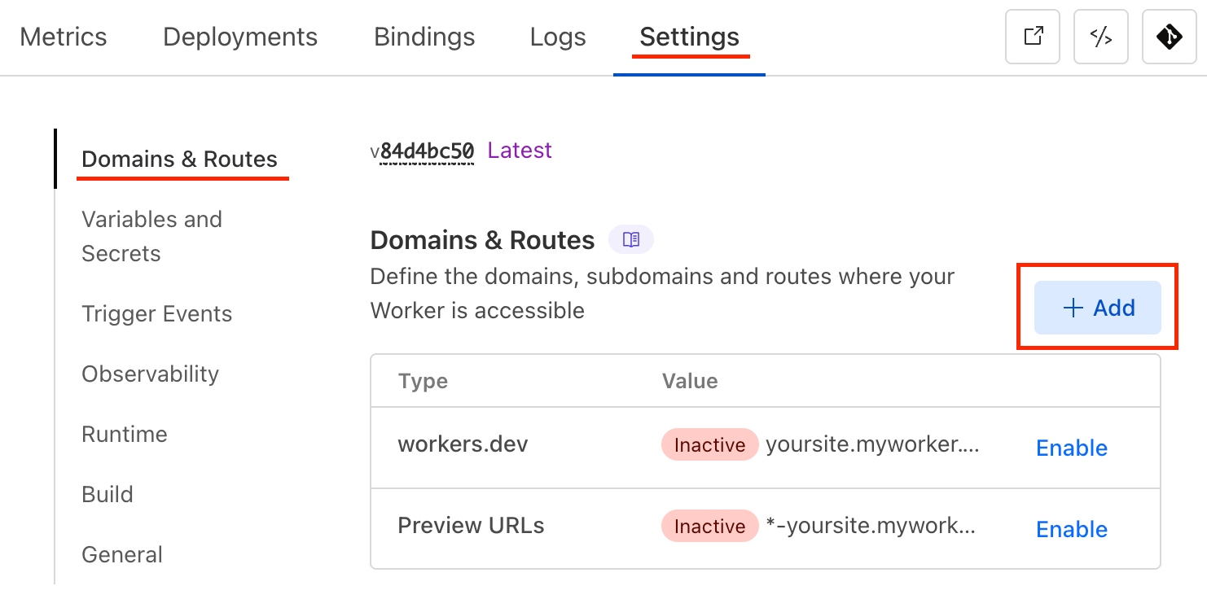
Task: Click version hash 84d4bc50
Action: (x=427, y=151)
